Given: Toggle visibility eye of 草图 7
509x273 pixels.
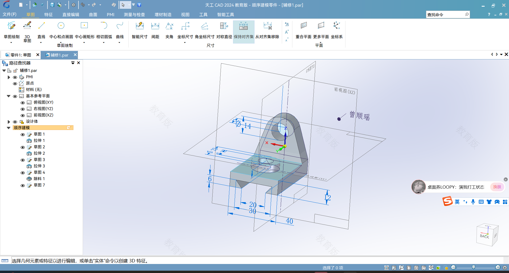Looking at the screenshot, I should pyautogui.click(x=23, y=185).
